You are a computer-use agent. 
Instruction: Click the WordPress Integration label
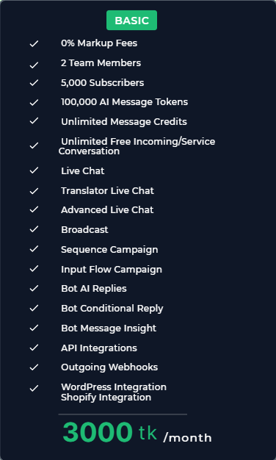pos(114,387)
